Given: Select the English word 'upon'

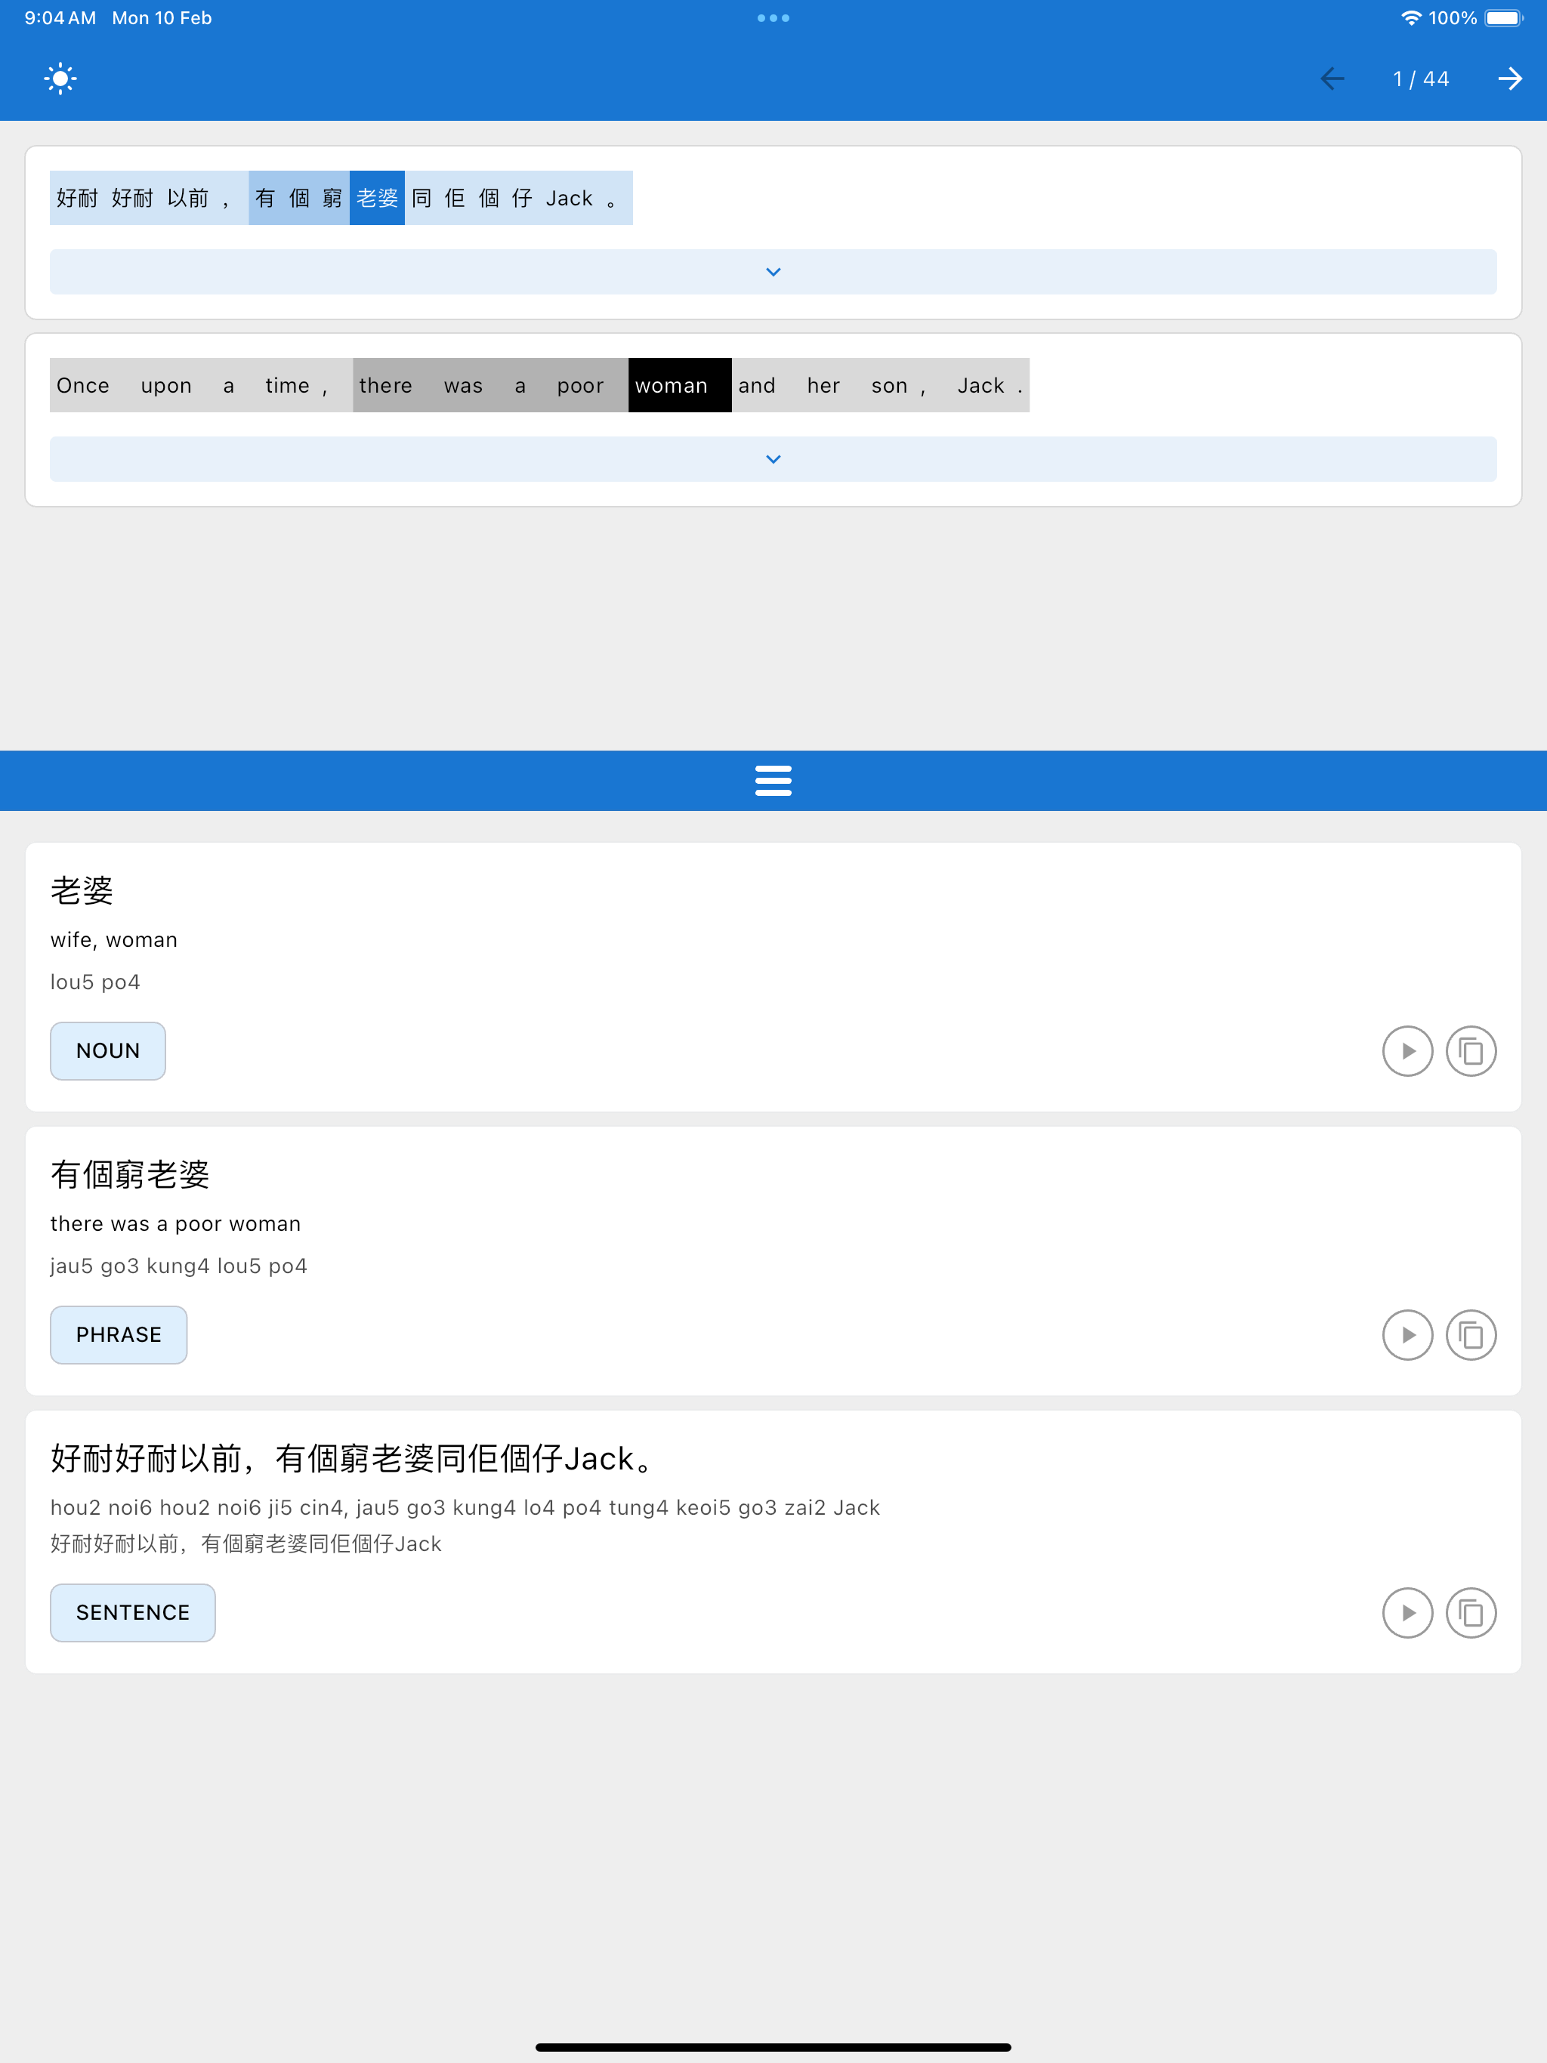Looking at the screenshot, I should click(x=166, y=385).
